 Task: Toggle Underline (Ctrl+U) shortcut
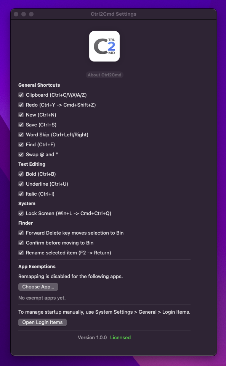[21, 184]
